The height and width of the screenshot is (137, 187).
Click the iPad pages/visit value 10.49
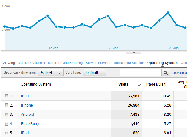tap(166, 96)
